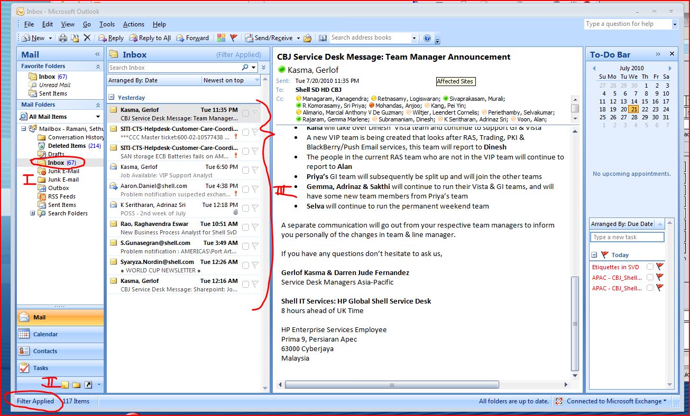This screenshot has height=416, width=690.
Task: Click the category box on the Syaryza.Nordin WORLD CUP NEWSLETTER message
Action: 245,265
